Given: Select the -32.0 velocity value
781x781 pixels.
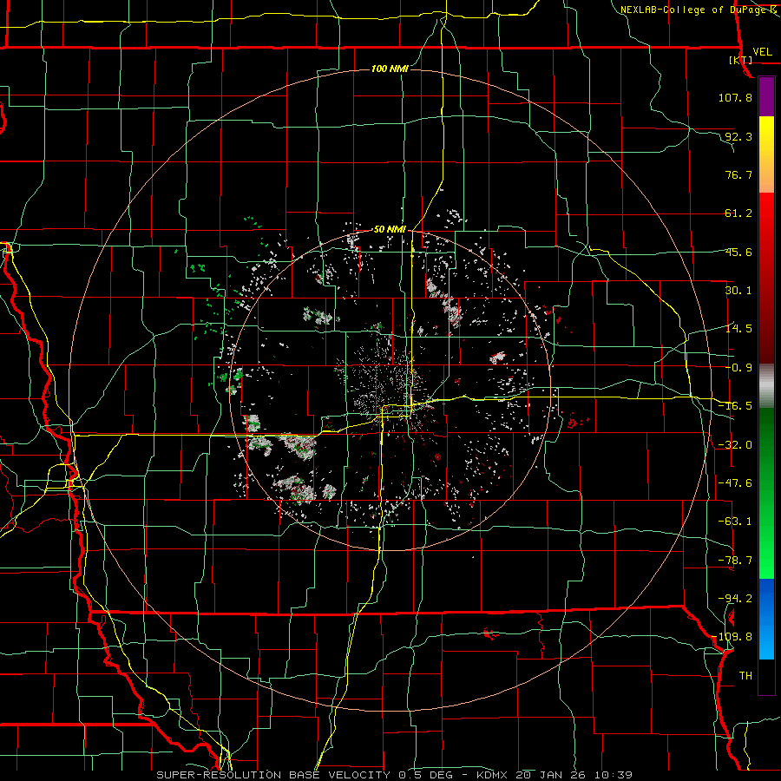Looking at the screenshot, I should click(735, 445).
